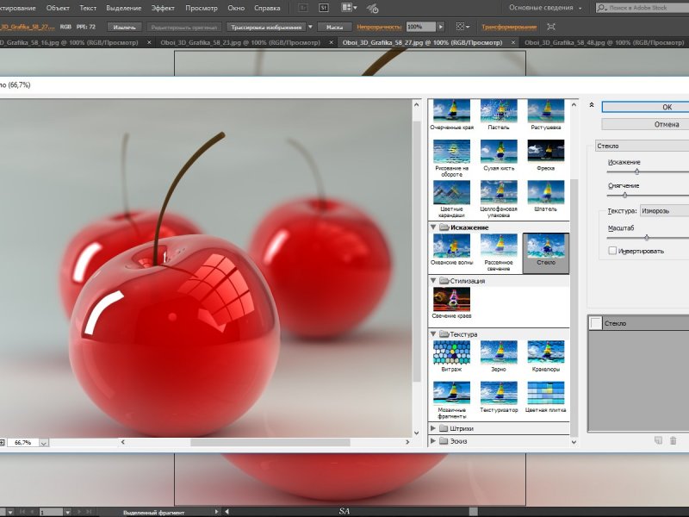Viewport: 689px width, 517px height.
Task: Open the Основные сведения workspace switcher
Action: [x=545, y=8]
